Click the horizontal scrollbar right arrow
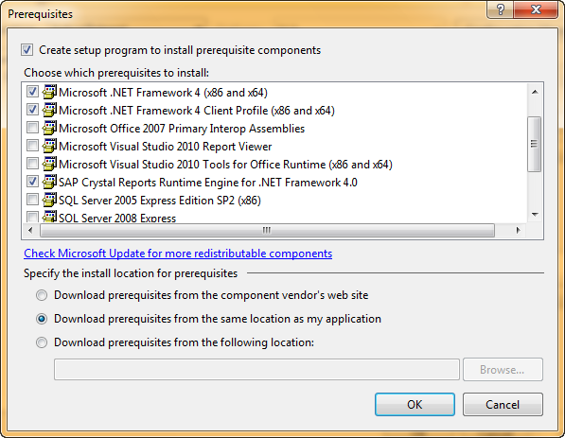The height and width of the screenshot is (438, 565). (518, 230)
